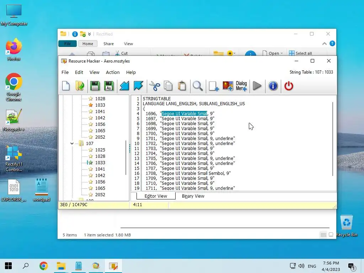Click the Recycle Bin desktop icon
364x273 pixels.
tap(346, 226)
